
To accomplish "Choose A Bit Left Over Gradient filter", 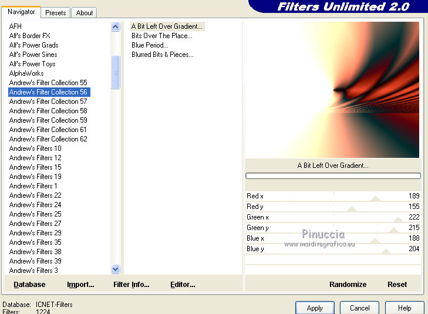I will 167,26.
